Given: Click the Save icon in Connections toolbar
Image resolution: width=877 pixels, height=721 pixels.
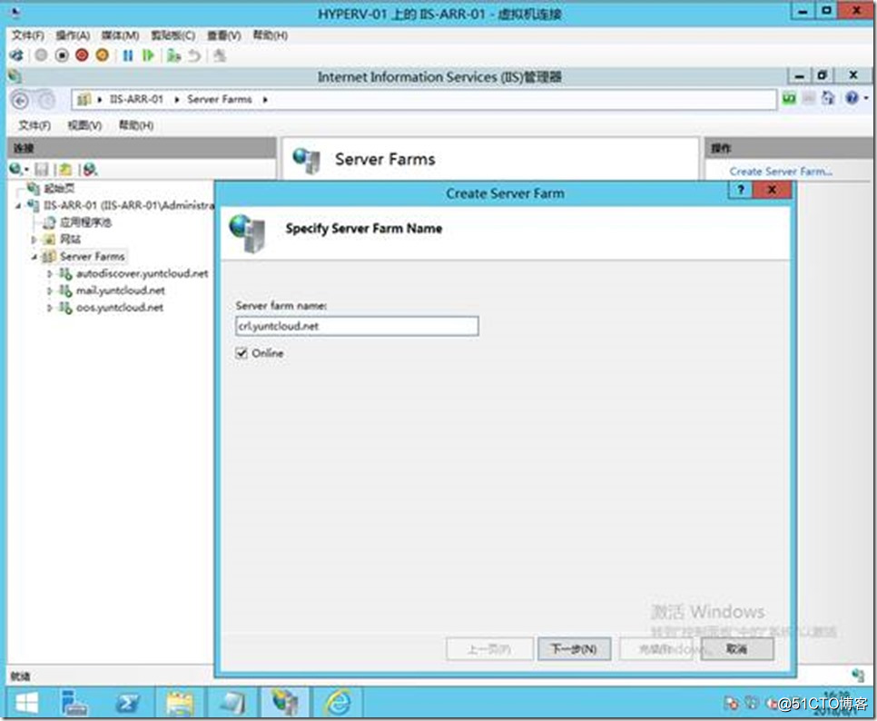Looking at the screenshot, I should coord(42,169).
